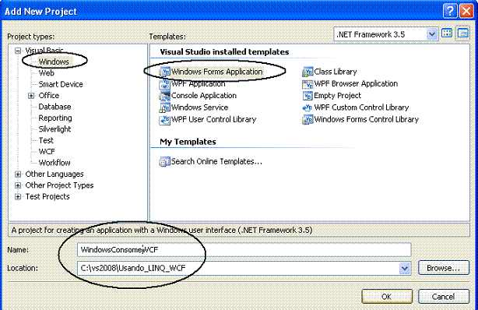
Task: Expand the Other Project Types node
Action: pyautogui.click(x=18, y=185)
